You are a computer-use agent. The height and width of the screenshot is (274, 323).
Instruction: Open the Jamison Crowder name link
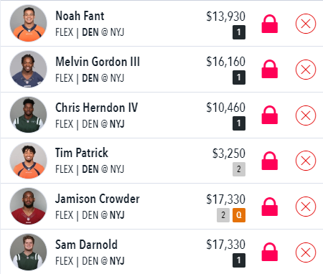click(98, 199)
